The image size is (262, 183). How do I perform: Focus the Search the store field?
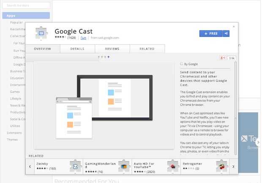(26, 5)
